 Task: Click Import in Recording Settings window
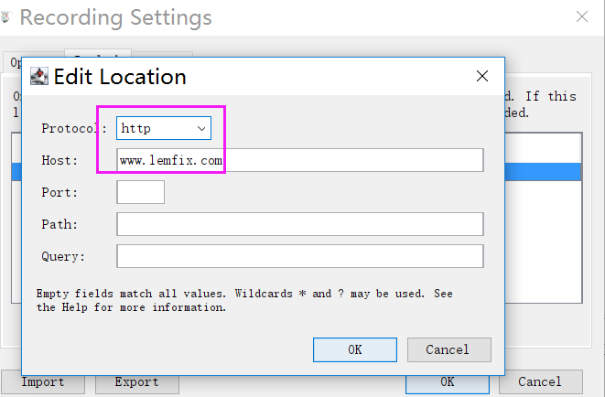pos(43,382)
